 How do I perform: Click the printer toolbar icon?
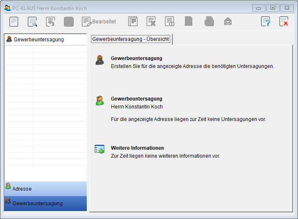[209, 22]
